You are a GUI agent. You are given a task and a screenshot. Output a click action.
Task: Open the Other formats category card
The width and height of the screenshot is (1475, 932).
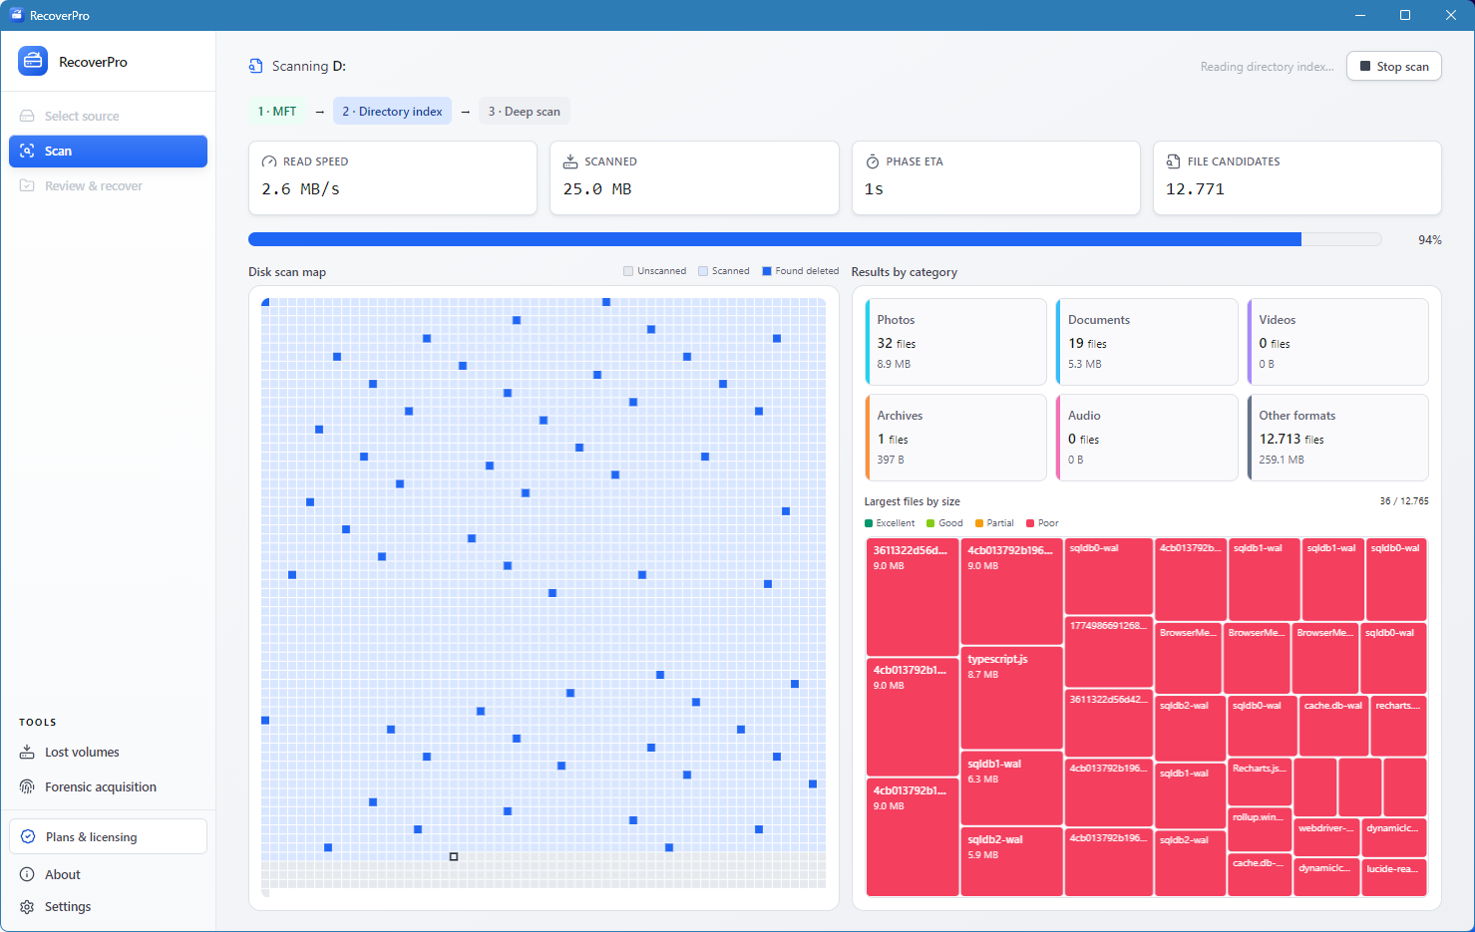pyautogui.click(x=1337, y=438)
